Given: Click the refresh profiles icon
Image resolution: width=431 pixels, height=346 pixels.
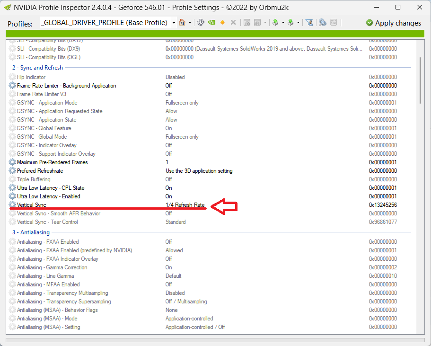Looking at the screenshot, I should 200,23.
